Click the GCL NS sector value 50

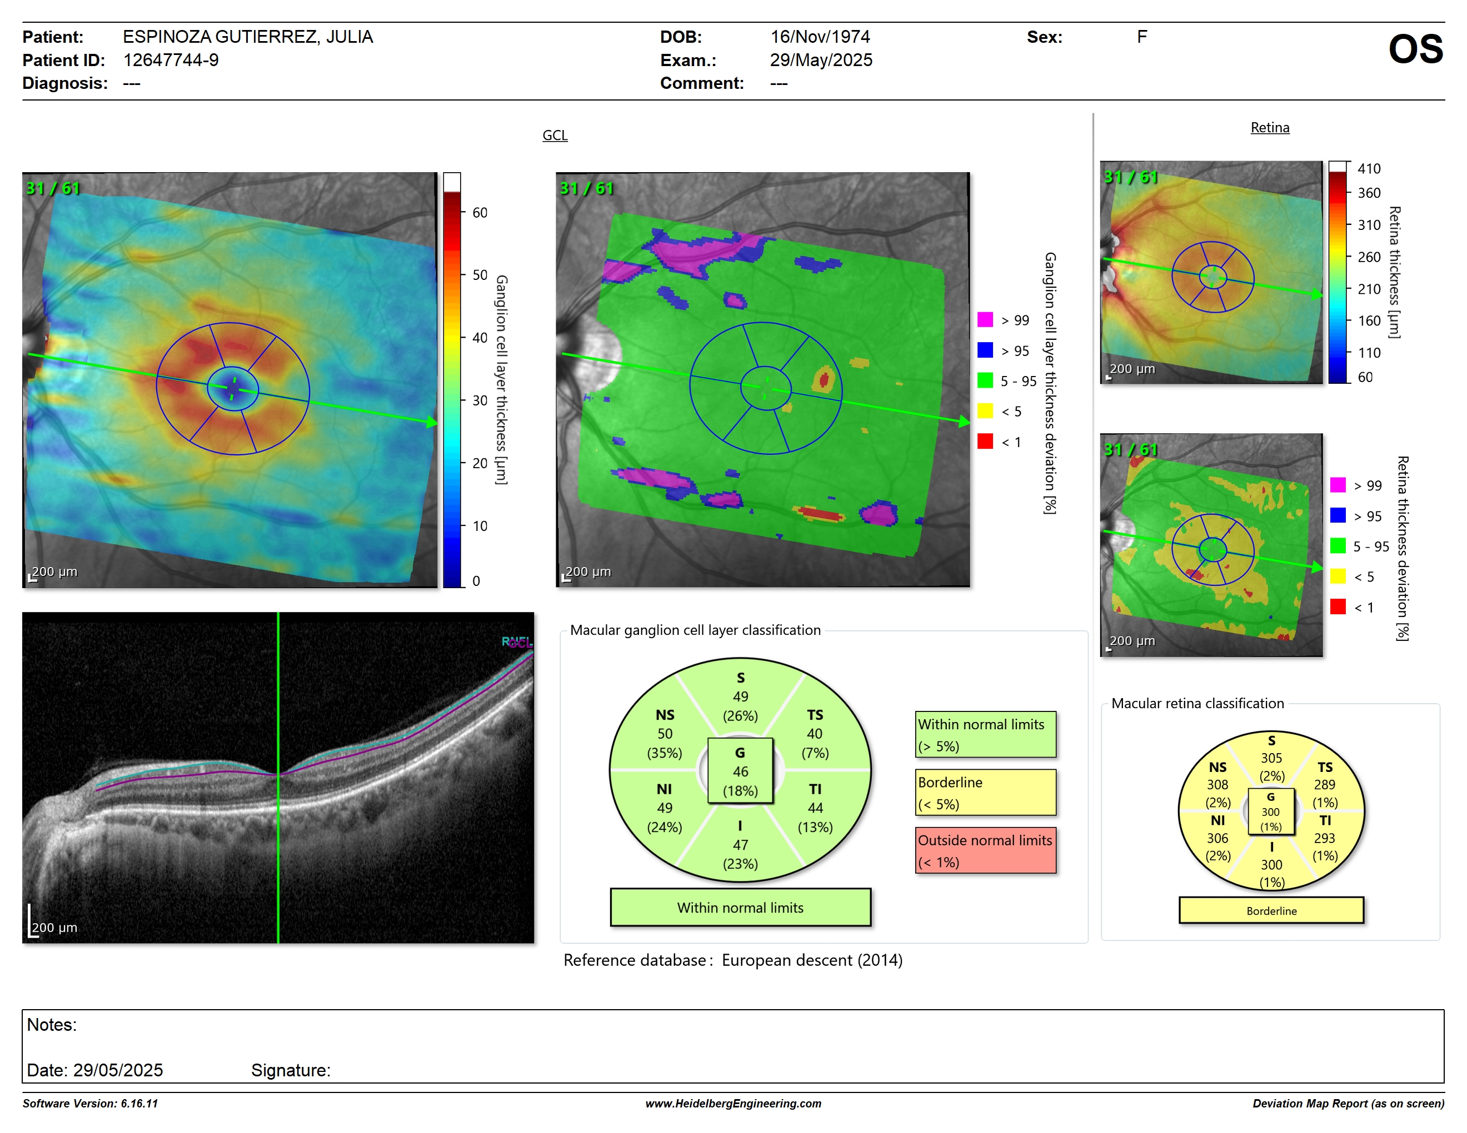[665, 734]
